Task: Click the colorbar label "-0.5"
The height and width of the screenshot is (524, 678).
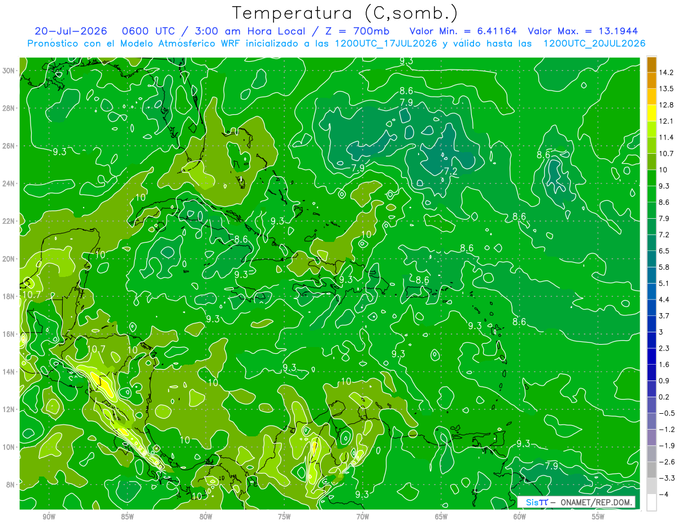Action: click(667, 413)
